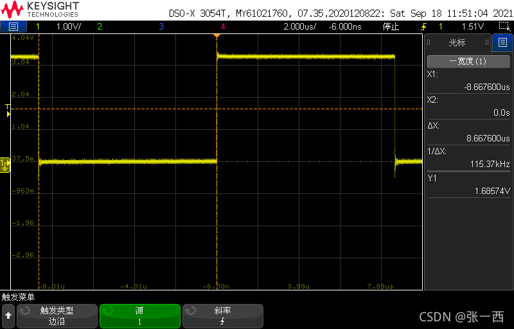Image resolution: width=514 pixels, height=329 pixels.
Task: Click the back up-arrow softkey
Action: (x=8, y=316)
